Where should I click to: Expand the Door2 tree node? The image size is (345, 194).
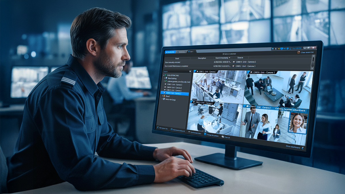coord(162,96)
